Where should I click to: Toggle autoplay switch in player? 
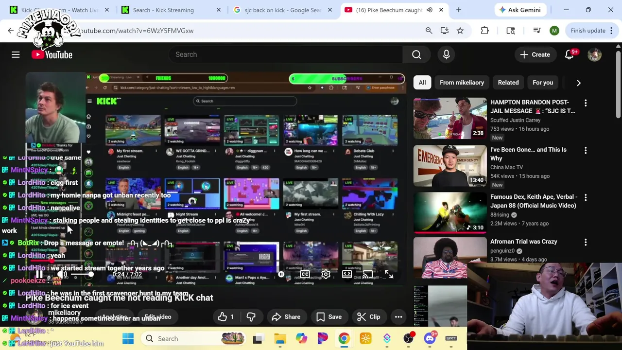tap(281, 275)
